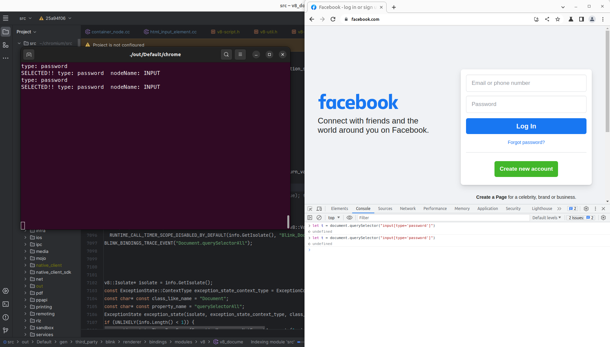The height and width of the screenshot is (347, 610).
Task: Expand the sandbox folder
Action: coord(25,328)
